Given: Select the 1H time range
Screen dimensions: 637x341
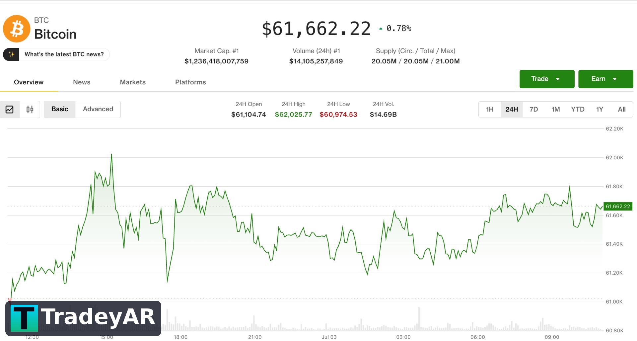Looking at the screenshot, I should click(x=490, y=109).
